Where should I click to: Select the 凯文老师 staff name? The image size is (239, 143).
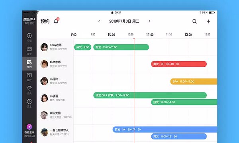coord(55,62)
